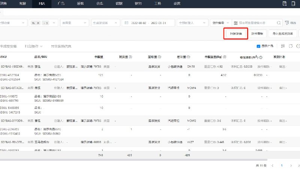Click the help icon next to 申报重量(Kg)
The height and width of the screenshot is (169, 300).
[225, 57]
